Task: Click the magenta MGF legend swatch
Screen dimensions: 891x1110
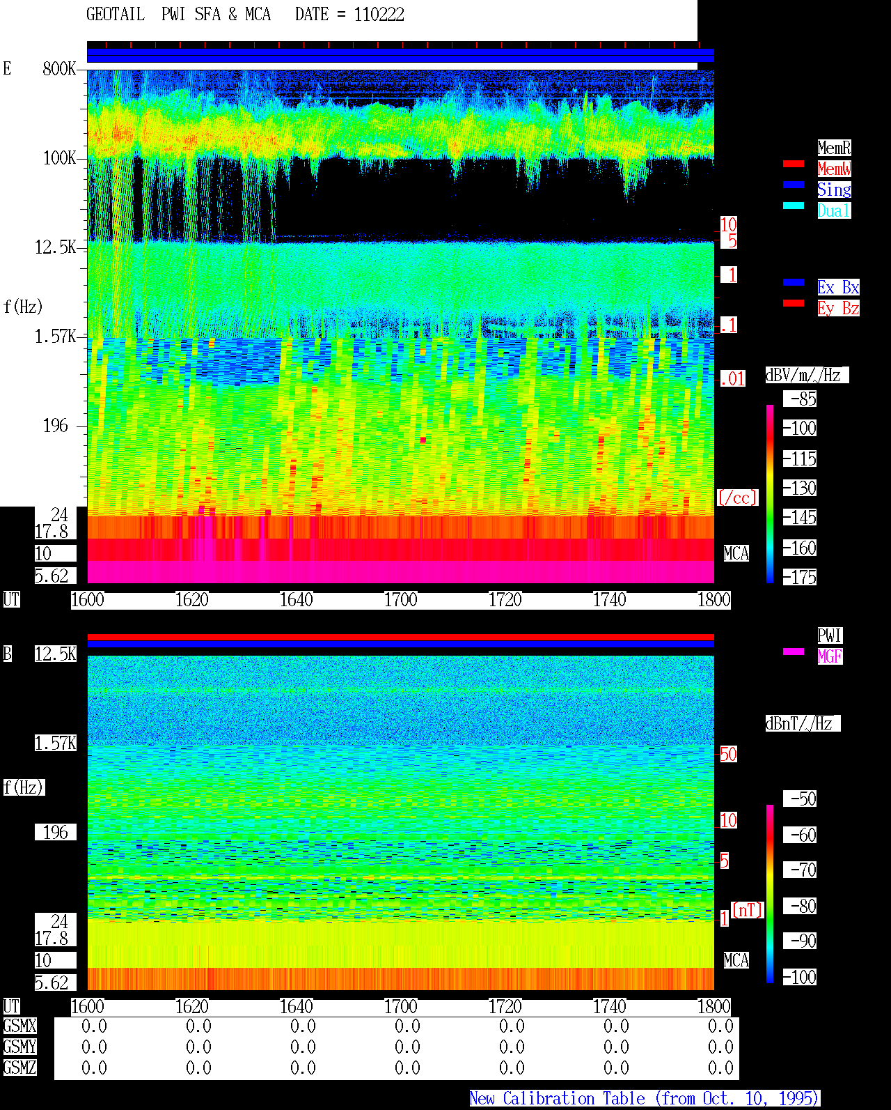Action: [x=794, y=652]
